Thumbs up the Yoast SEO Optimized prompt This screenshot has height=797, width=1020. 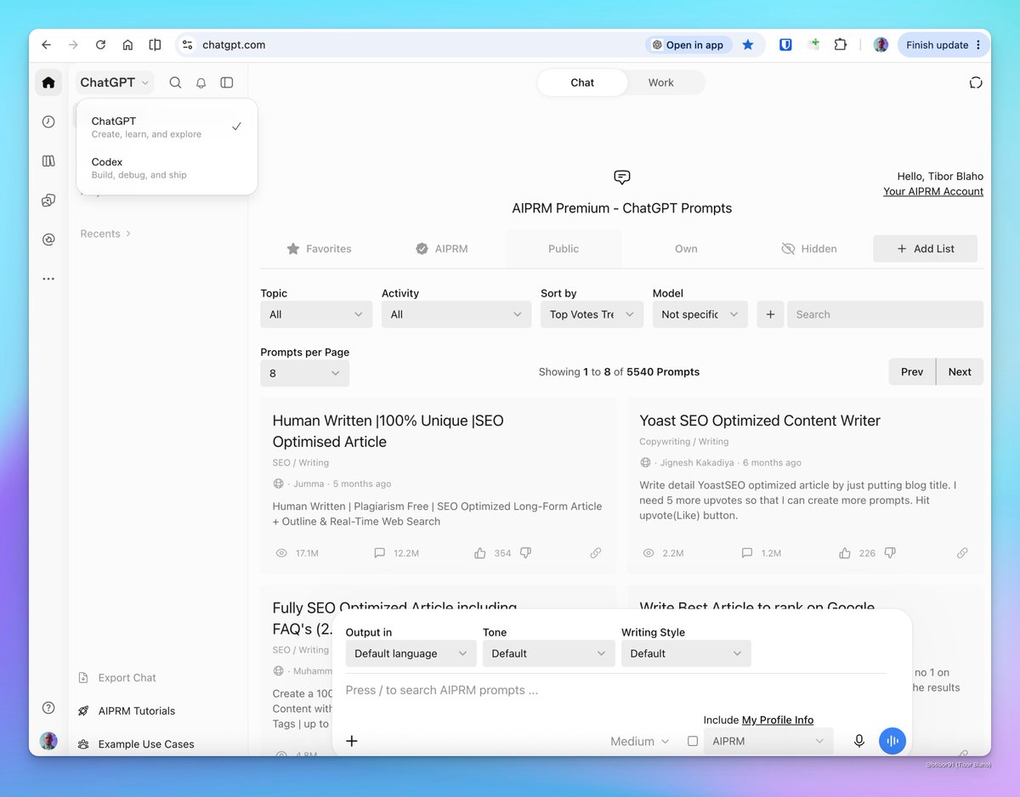(x=845, y=553)
